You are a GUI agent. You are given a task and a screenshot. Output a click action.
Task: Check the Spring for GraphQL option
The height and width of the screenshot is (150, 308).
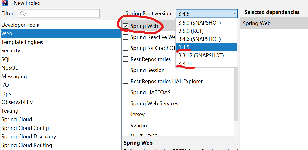pos(125,48)
